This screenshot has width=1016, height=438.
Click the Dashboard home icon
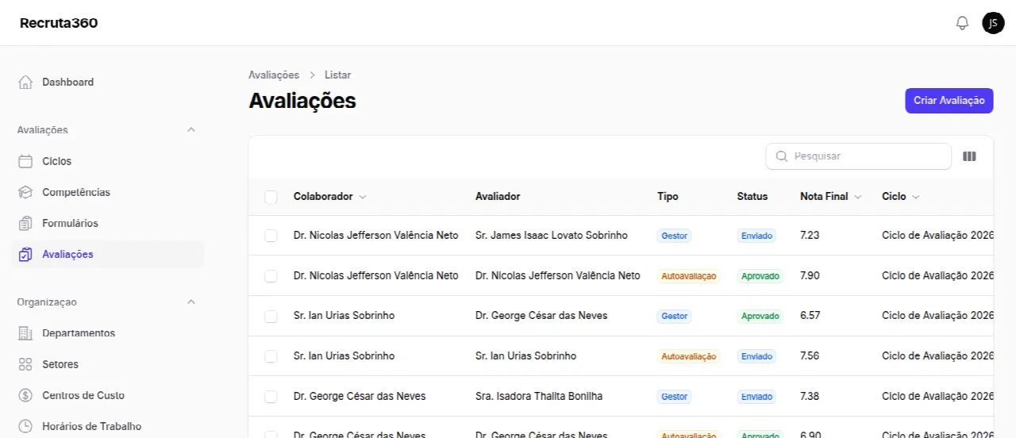[x=25, y=82]
